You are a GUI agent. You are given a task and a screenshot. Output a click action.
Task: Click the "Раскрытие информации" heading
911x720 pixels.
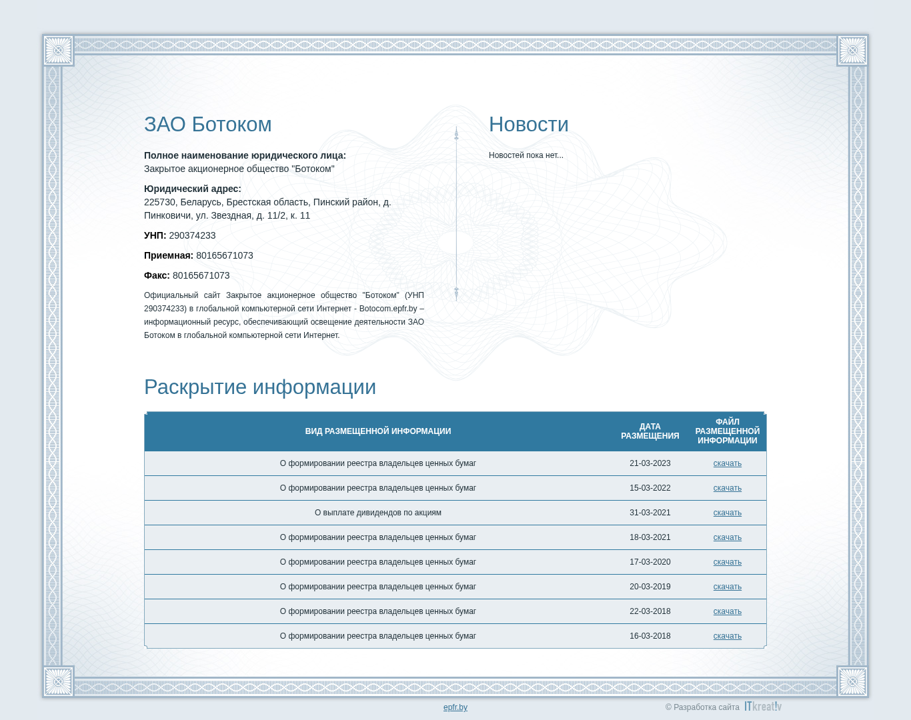(x=260, y=387)
